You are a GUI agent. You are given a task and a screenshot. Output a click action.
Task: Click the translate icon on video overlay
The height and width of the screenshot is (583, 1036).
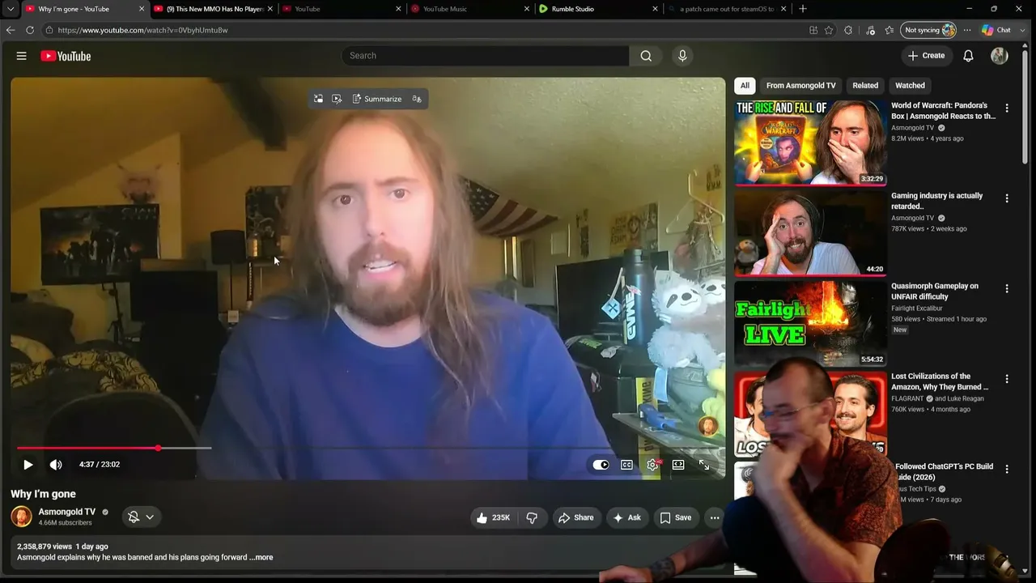417,99
